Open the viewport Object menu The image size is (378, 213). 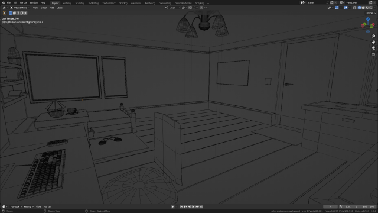tap(60, 8)
